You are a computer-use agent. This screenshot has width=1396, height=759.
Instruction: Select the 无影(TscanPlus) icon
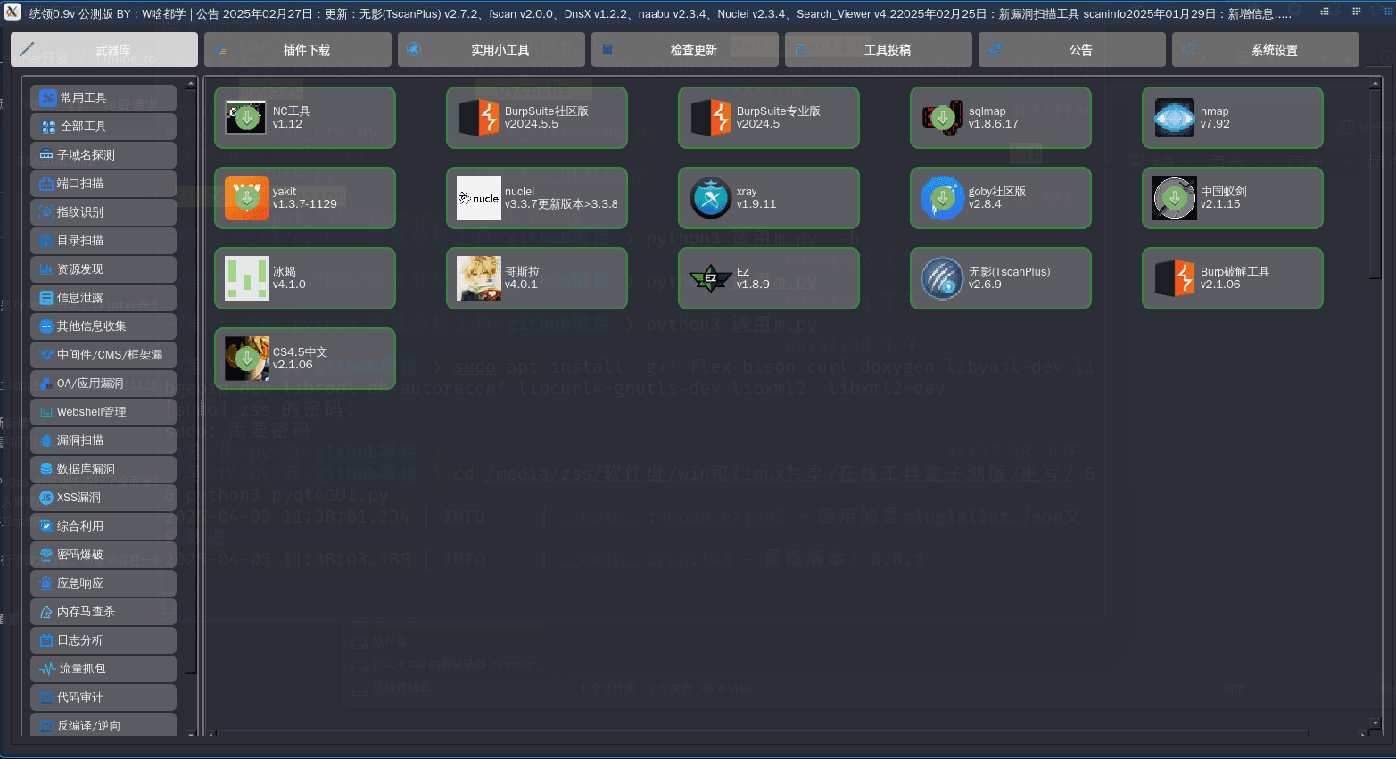(x=942, y=278)
